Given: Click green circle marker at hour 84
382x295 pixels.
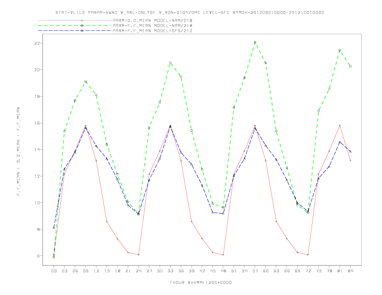Looking at the screenshot, I should [350, 66].
